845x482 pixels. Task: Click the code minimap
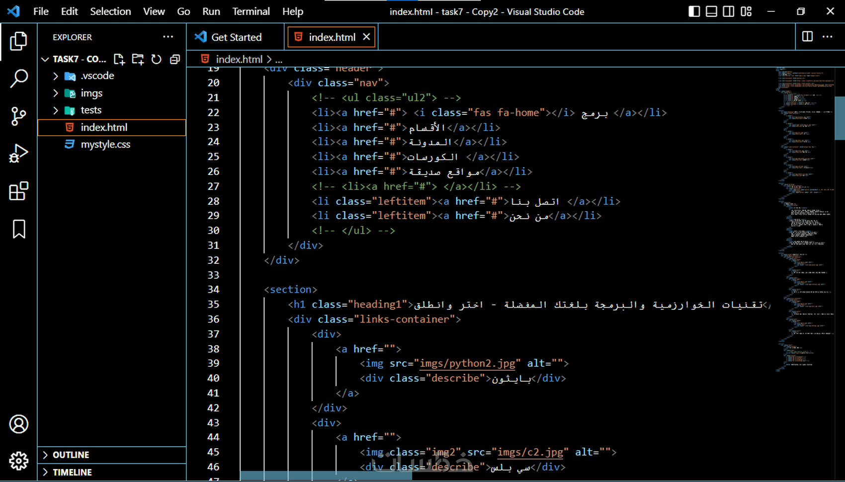[x=805, y=219]
